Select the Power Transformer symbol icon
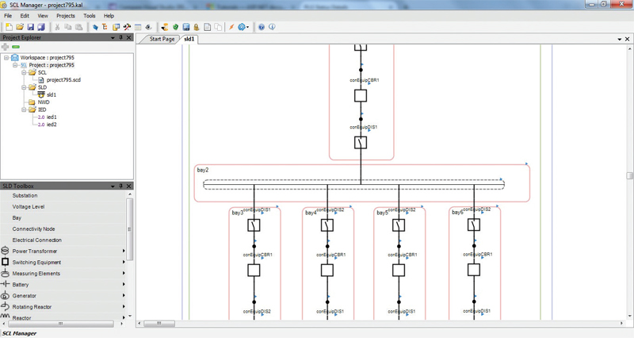634x338 pixels. pos(5,252)
